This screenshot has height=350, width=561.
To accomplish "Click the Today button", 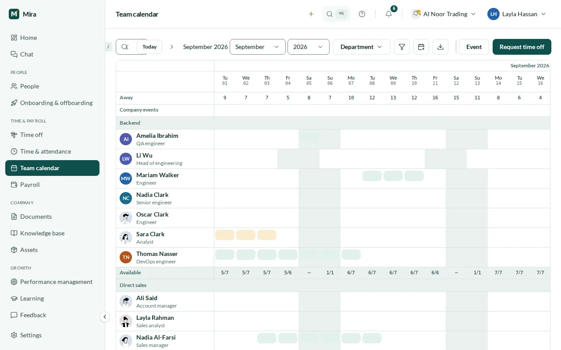I will click(149, 47).
